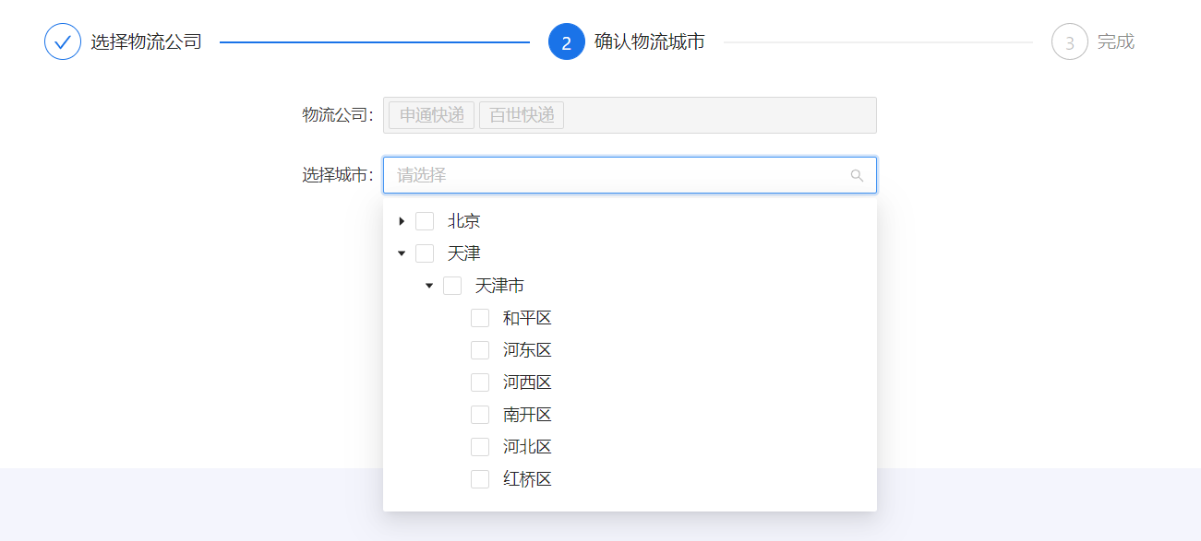The height and width of the screenshot is (541, 1201).
Task: Select the 天津 tree label
Action: tap(463, 253)
